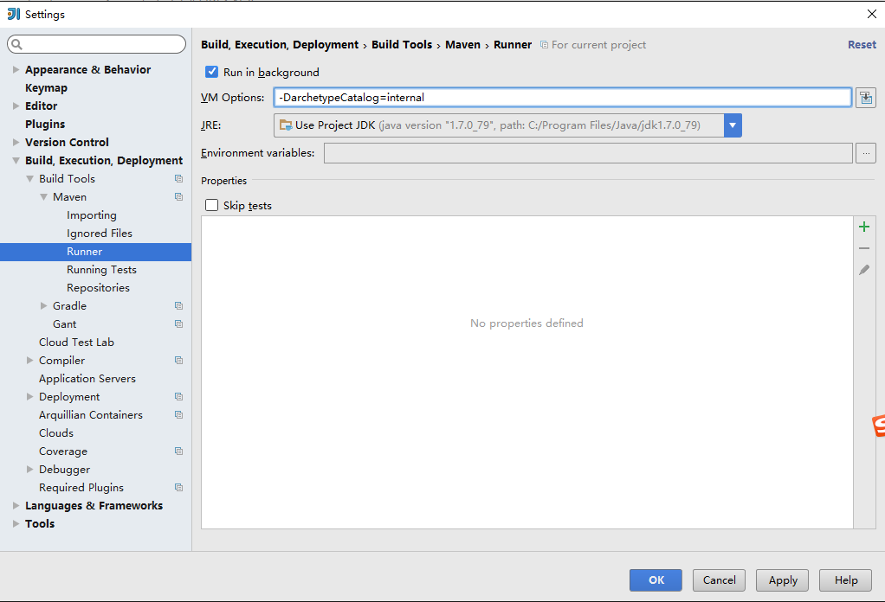Click 'No properties defined' placeholder text
Screen dimensions: 885x602
[526, 323]
